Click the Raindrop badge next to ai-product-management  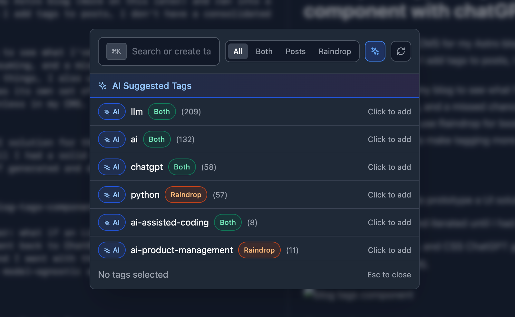point(259,250)
